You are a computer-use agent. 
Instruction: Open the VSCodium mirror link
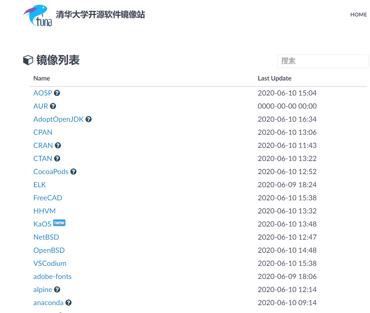[x=50, y=264]
